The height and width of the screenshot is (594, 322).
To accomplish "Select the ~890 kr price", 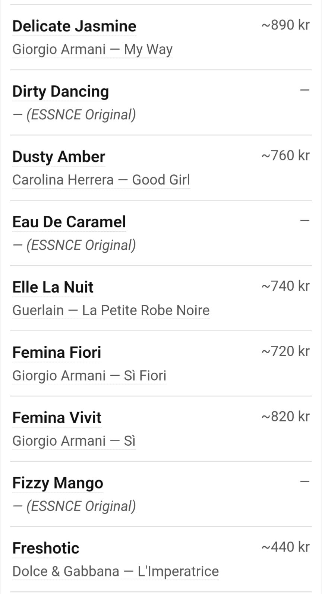I will pos(285,25).
